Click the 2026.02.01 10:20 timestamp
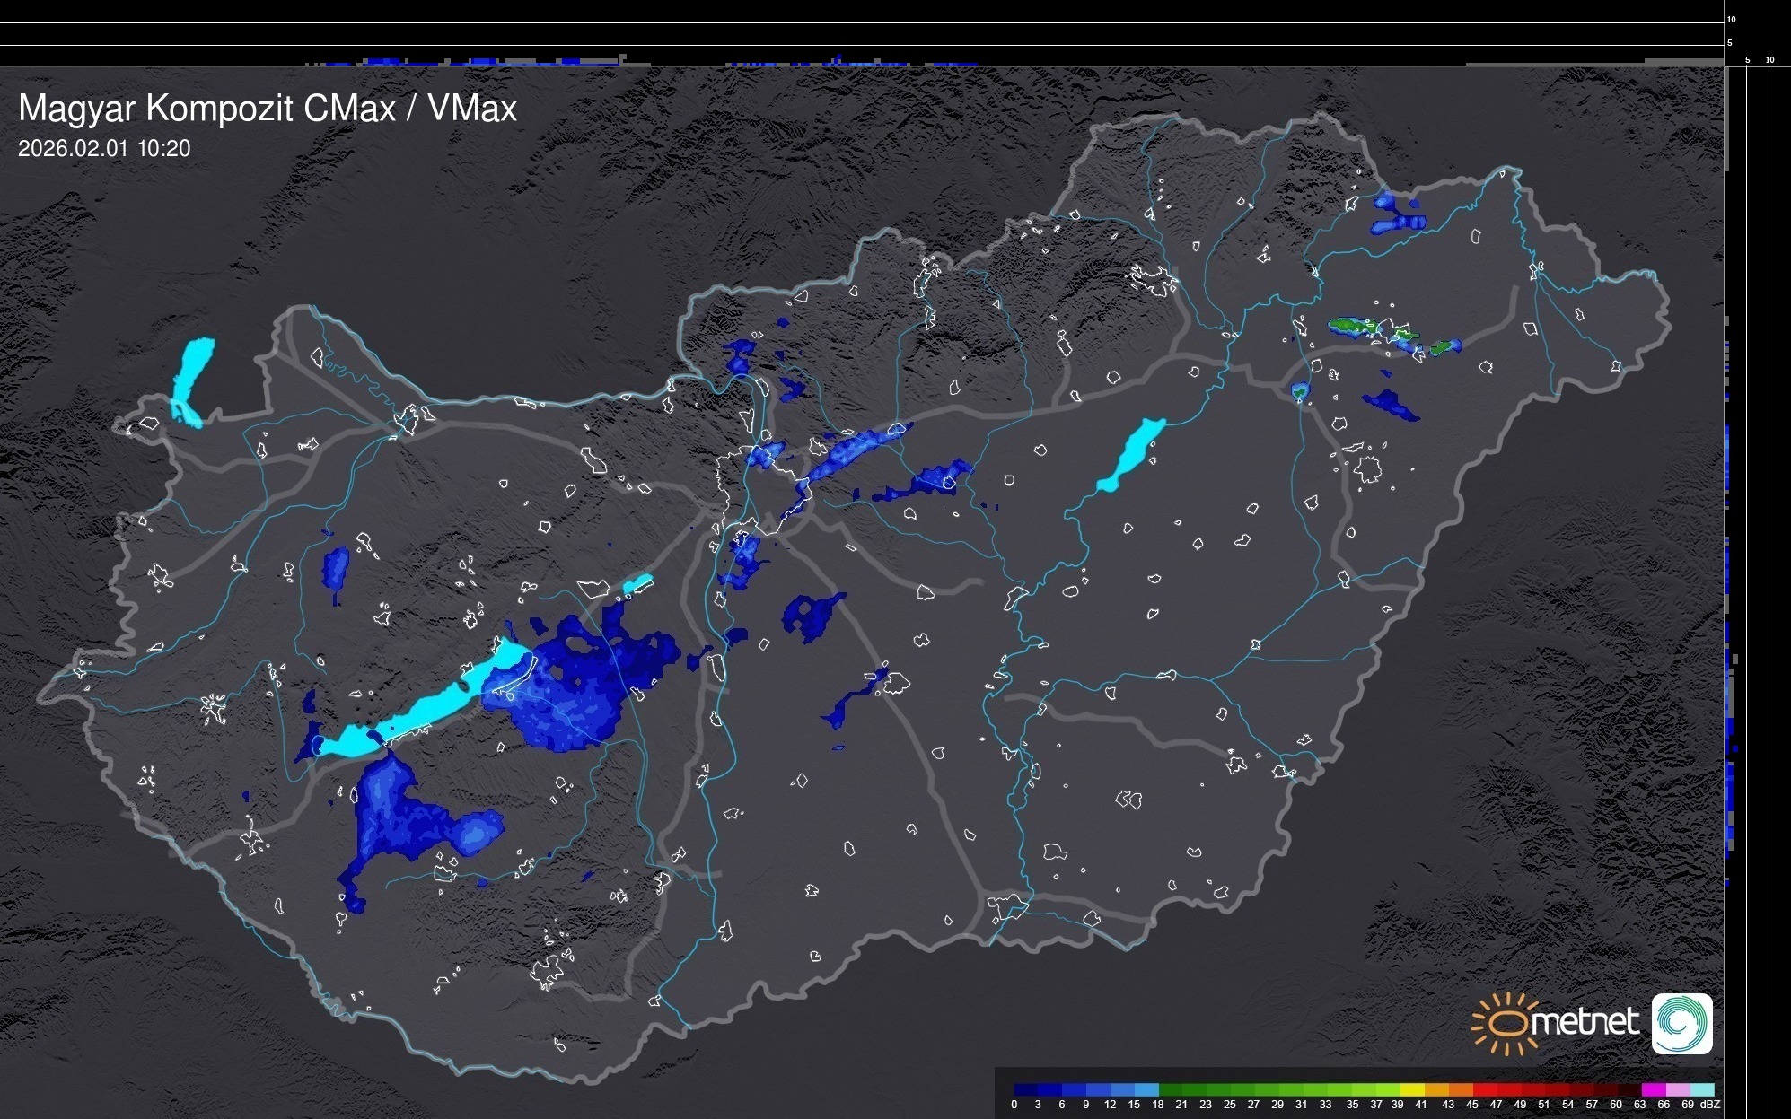The image size is (1791, 1119). click(x=104, y=149)
